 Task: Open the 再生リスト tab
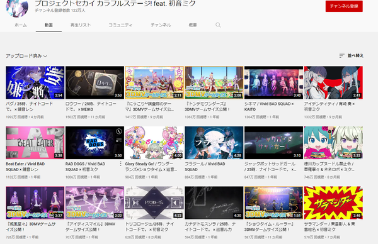(81, 25)
